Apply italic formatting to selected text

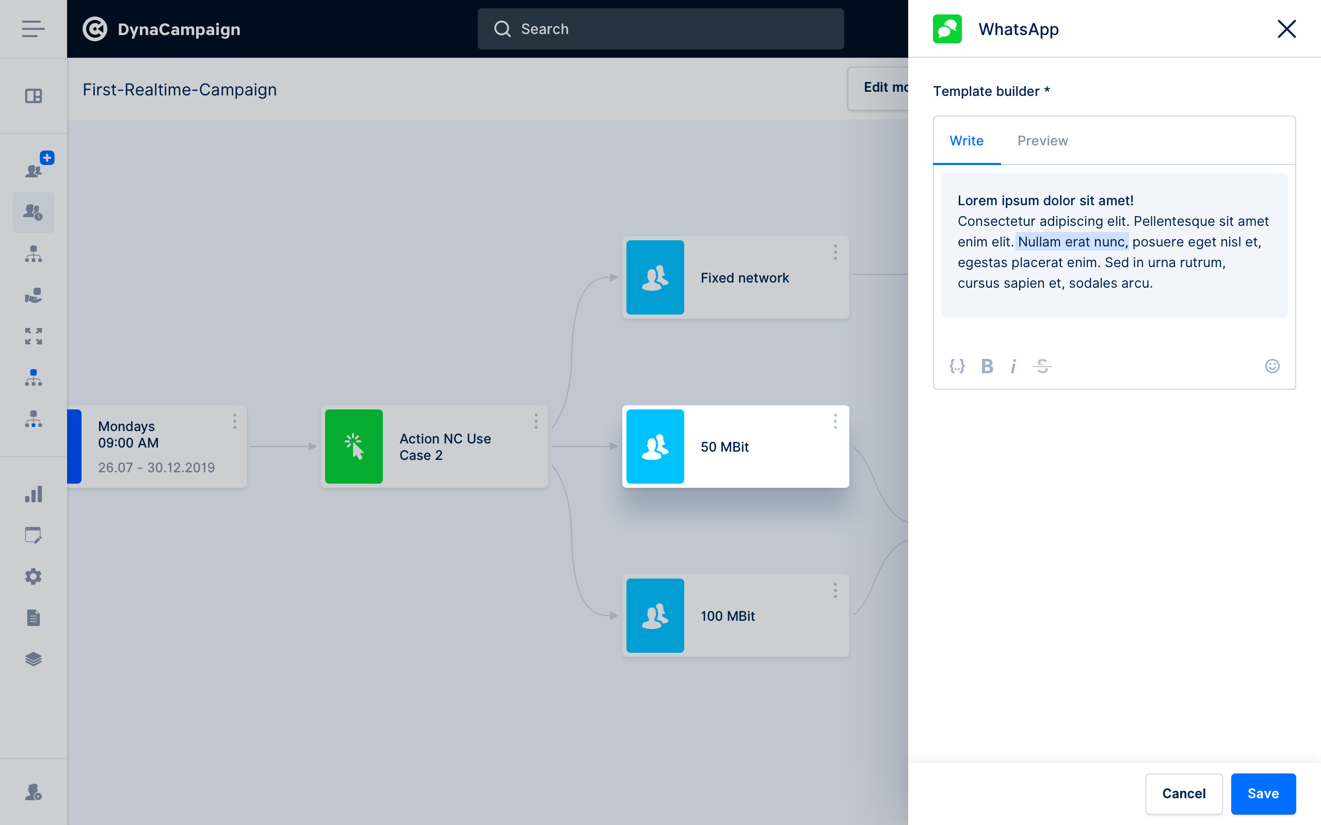(1013, 366)
